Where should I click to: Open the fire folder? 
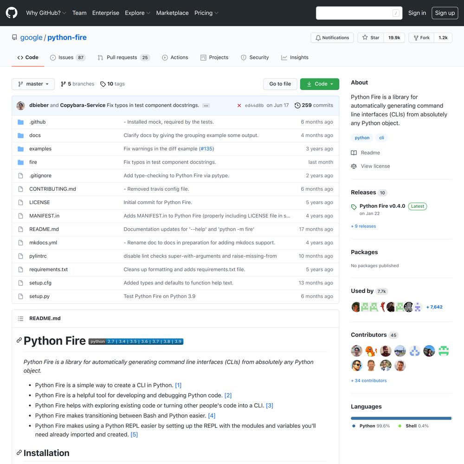tap(33, 162)
